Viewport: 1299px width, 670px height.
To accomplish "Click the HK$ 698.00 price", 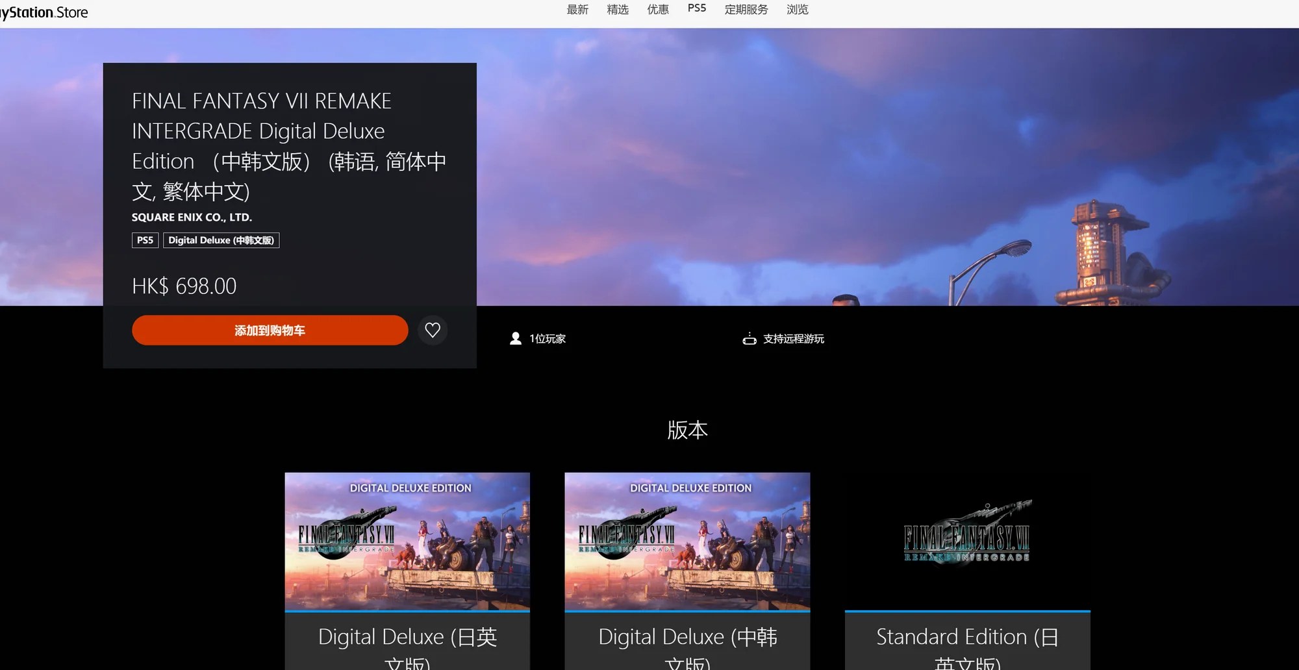I will [x=184, y=286].
